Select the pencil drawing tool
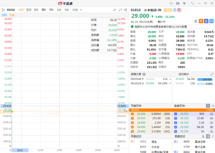The image size is (215, 153). tap(115, 10)
